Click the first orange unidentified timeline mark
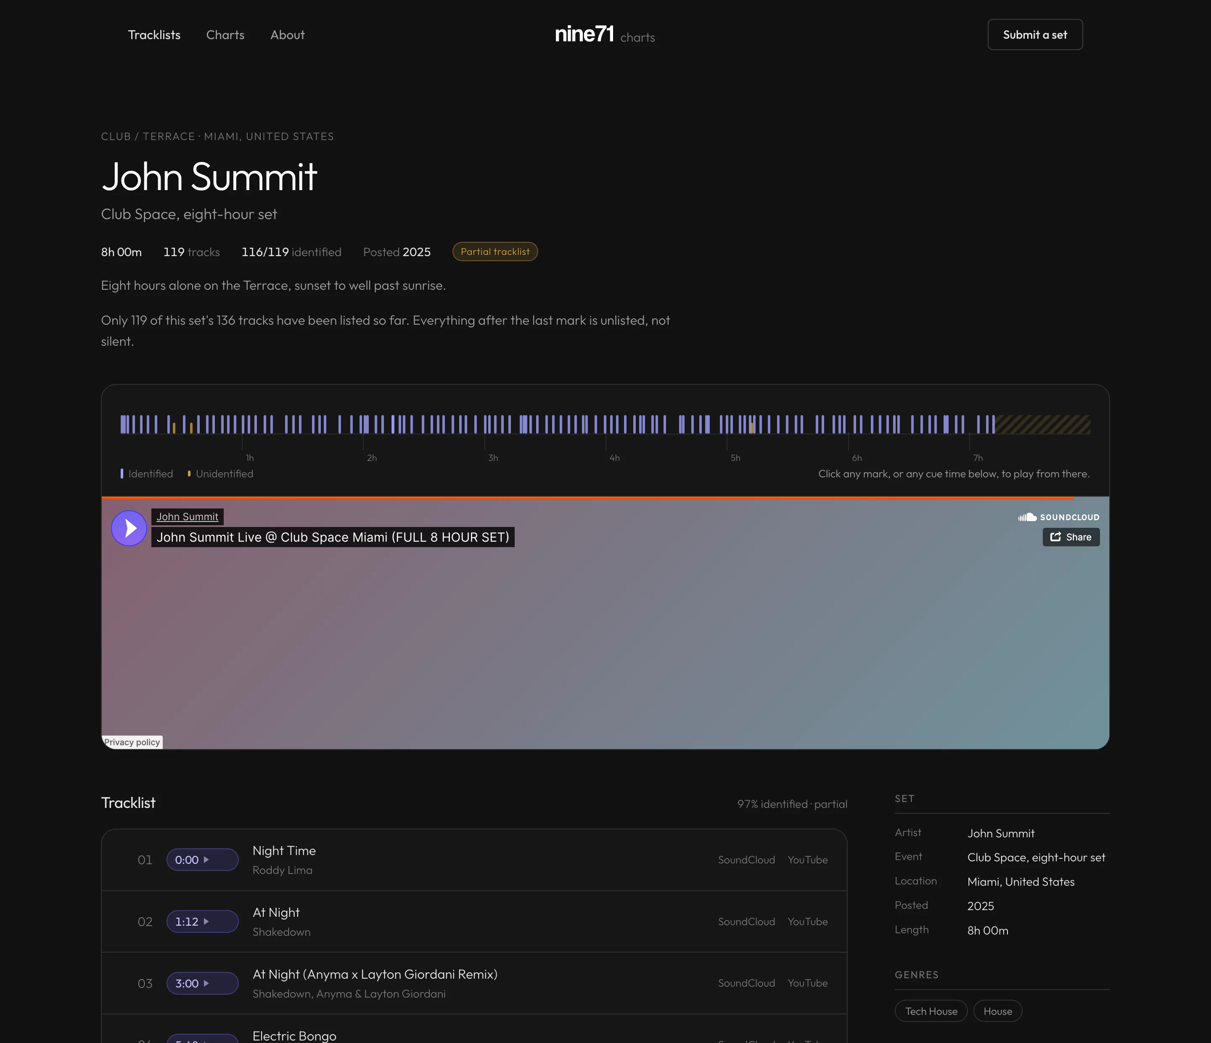Image resolution: width=1211 pixels, height=1043 pixels. click(x=174, y=428)
